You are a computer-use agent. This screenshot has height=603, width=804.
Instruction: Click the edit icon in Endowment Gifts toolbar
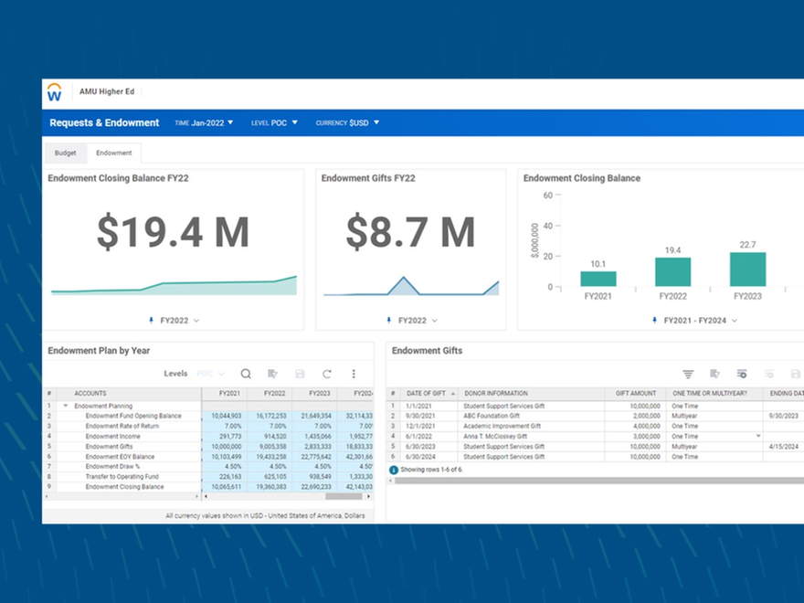714,374
